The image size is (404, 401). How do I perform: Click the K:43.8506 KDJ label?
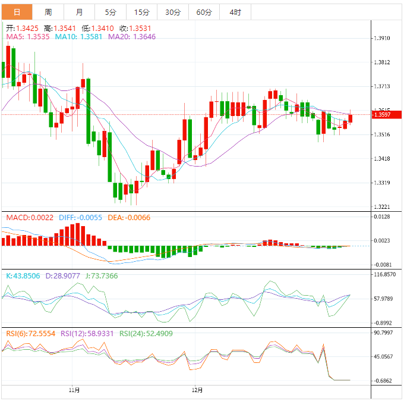click(23, 276)
